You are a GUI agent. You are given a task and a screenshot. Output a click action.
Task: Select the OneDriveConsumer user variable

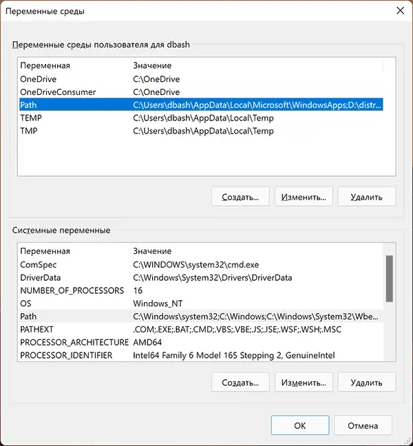pyautogui.click(x=58, y=92)
